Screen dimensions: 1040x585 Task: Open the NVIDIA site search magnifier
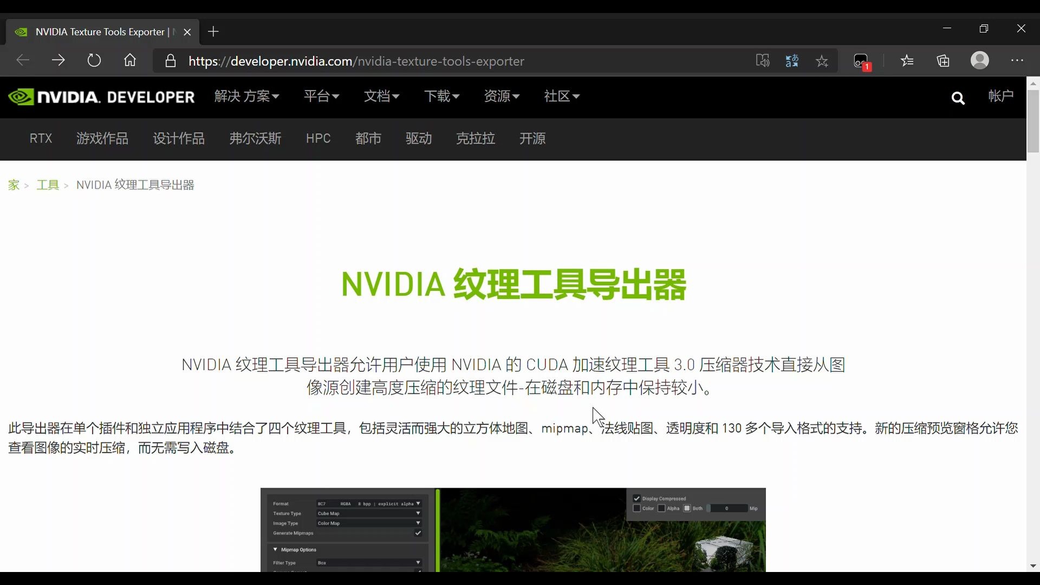(958, 98)
